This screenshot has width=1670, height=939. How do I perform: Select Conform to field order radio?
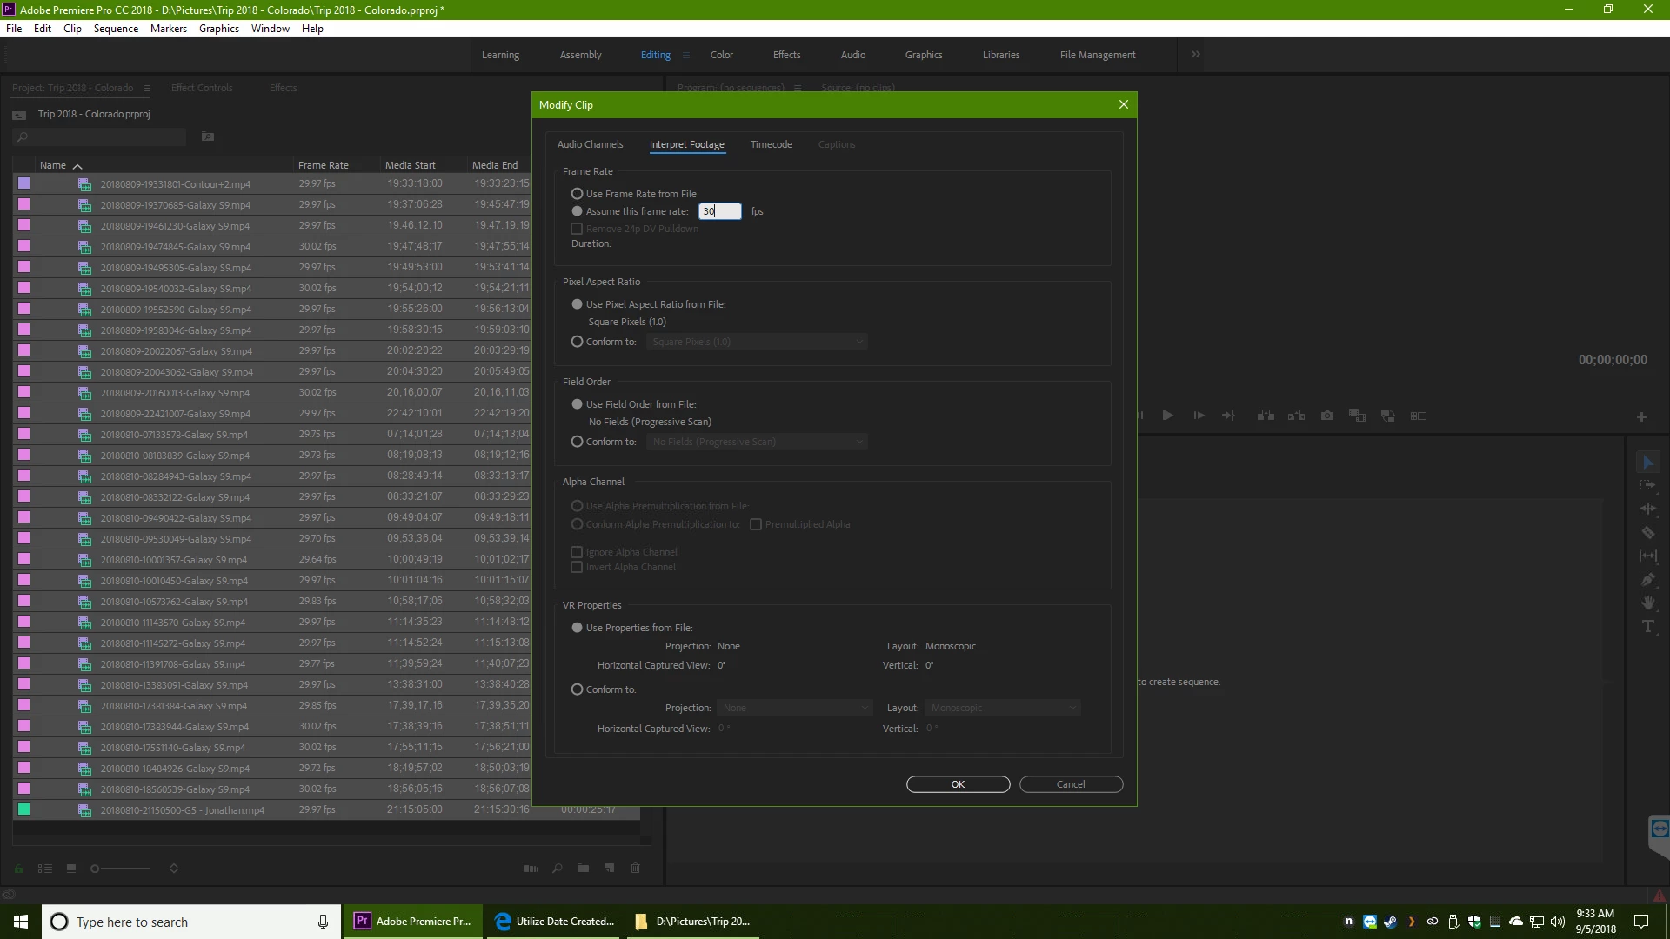pos(577,442)
